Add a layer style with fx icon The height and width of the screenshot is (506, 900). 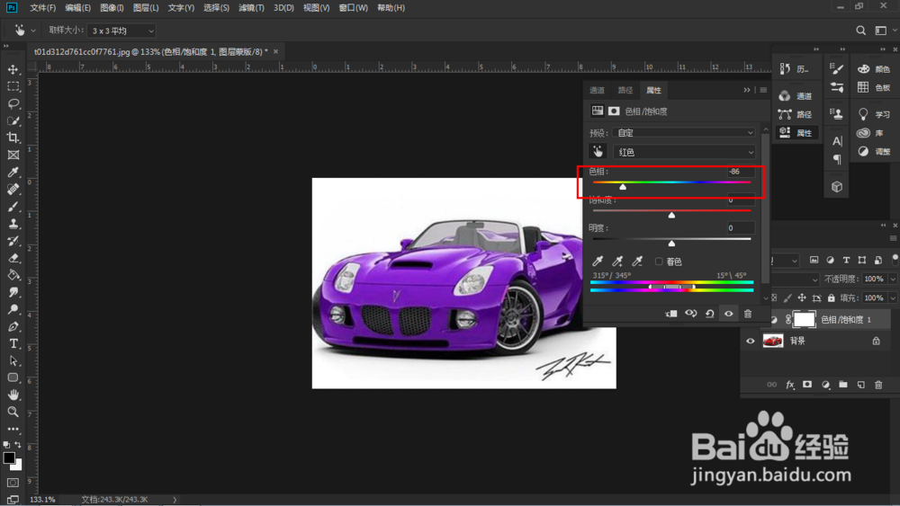(790, 385)
